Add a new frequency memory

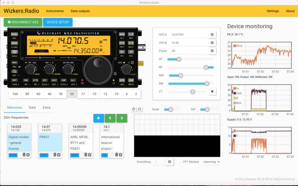click(x=98, y=118)
